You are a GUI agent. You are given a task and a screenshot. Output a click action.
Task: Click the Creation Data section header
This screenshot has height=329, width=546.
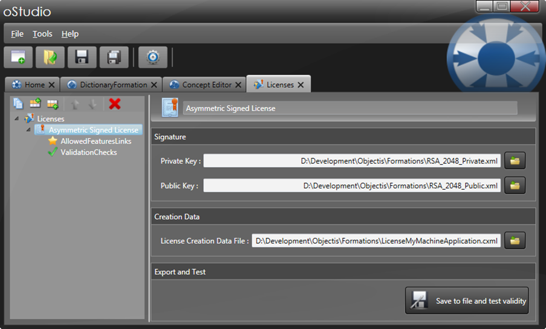(343, 216)
